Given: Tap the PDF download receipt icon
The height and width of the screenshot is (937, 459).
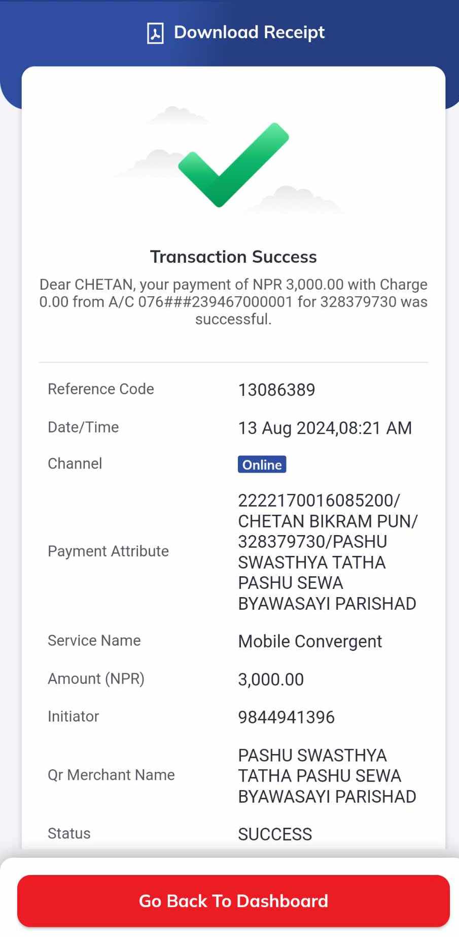Looking at the screenshot, I should (x=155, y=33).
